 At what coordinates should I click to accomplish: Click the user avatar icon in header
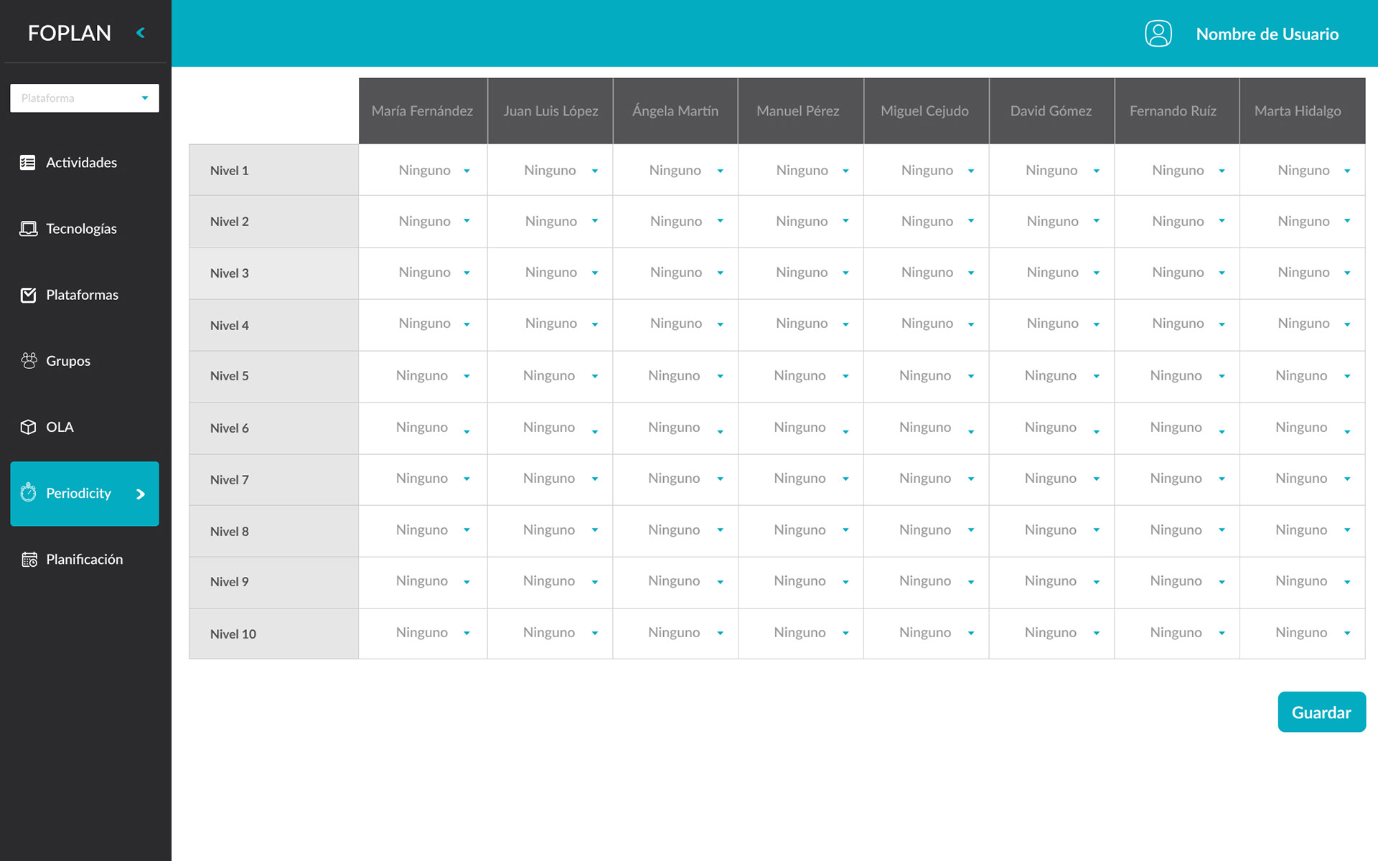click(1158, 34)
